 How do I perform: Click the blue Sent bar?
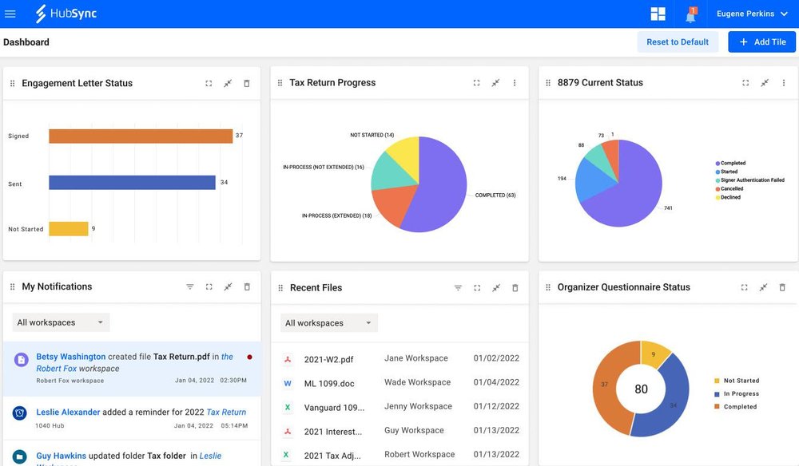tap(132, 183)
